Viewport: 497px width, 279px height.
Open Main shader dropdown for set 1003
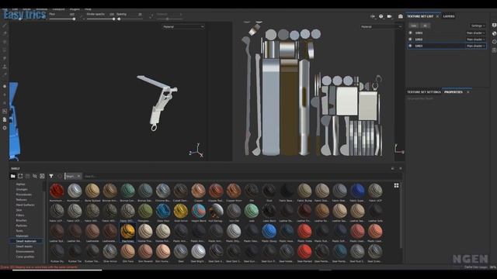475,46
